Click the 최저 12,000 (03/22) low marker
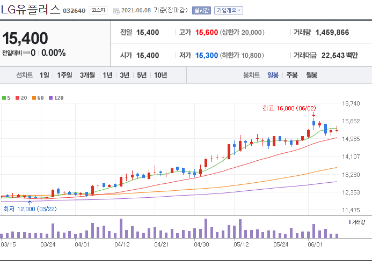Image resolution: width=372 pixels, height=261 pixels. (x=30, y=209)
